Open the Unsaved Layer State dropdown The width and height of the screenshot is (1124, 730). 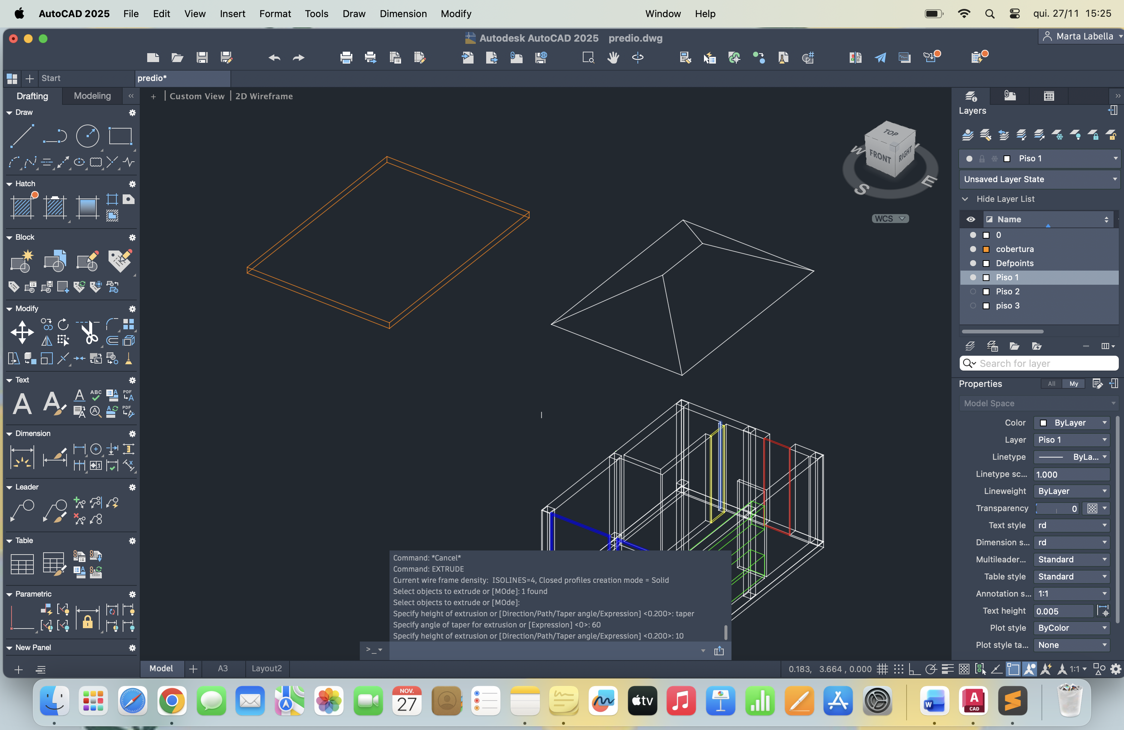point(1039,180)
